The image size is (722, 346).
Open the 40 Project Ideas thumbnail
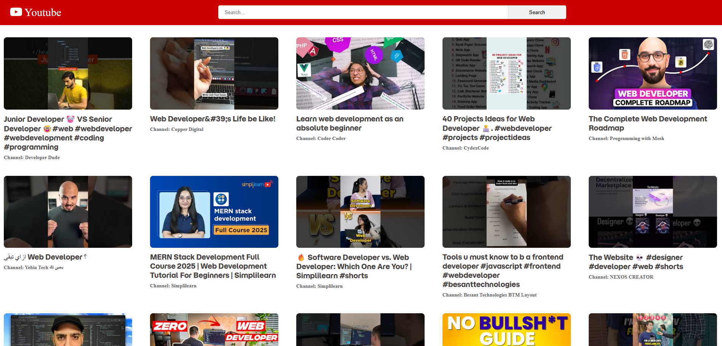coord(506,73)
